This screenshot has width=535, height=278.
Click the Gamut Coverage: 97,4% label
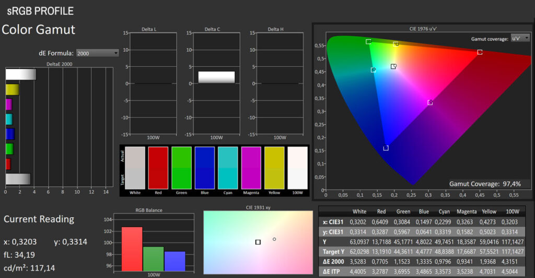(x=485, y=184)
